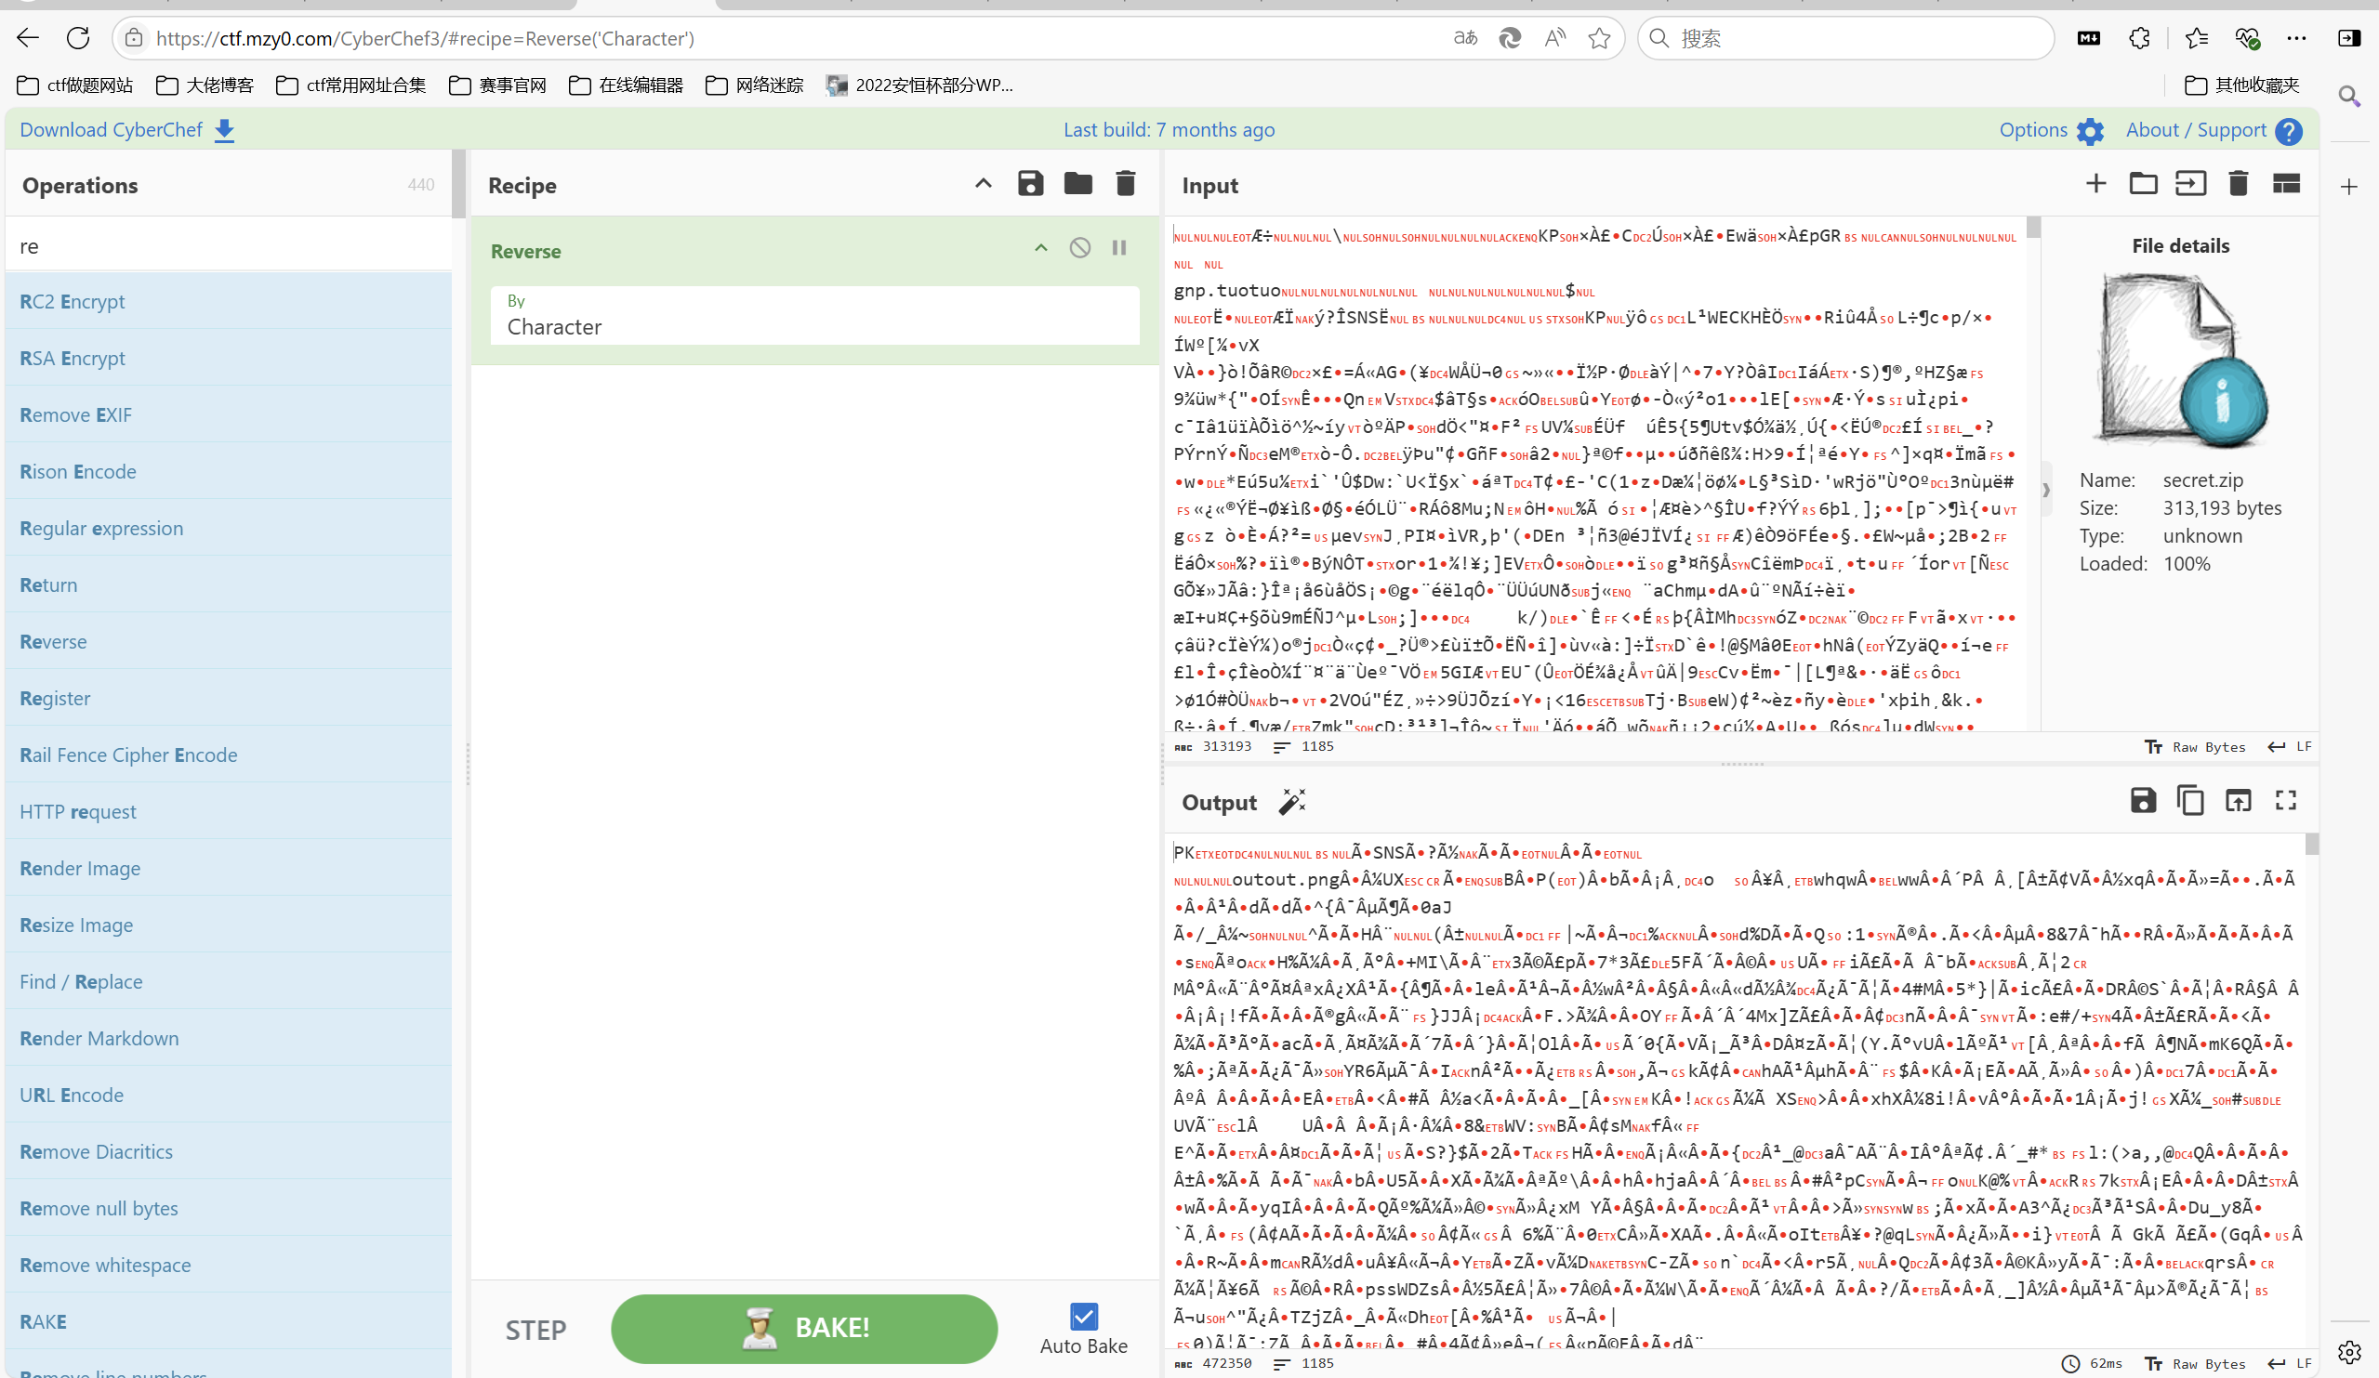Click the secret.zip file thumbnail
The width and height of the screenshot is (2379, 1378).
(x=2180, y=361)
